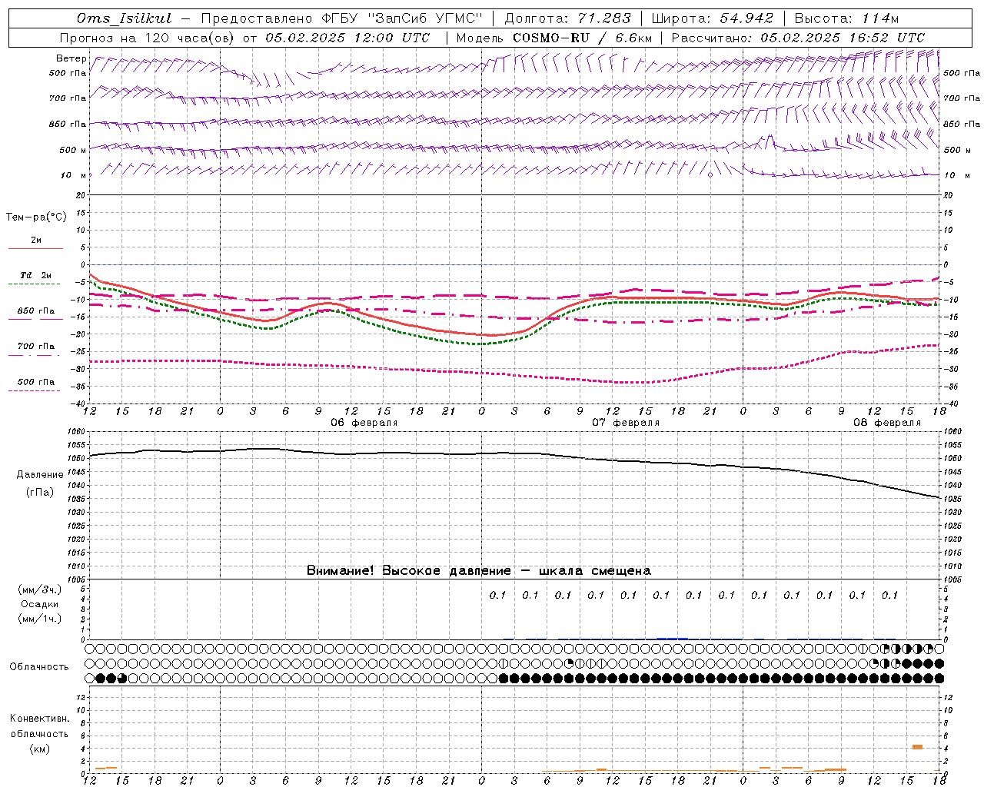Click the Модель COSMO-RU / 6.6км label
This screenshot has width=984, height=787.
[553, 38]
